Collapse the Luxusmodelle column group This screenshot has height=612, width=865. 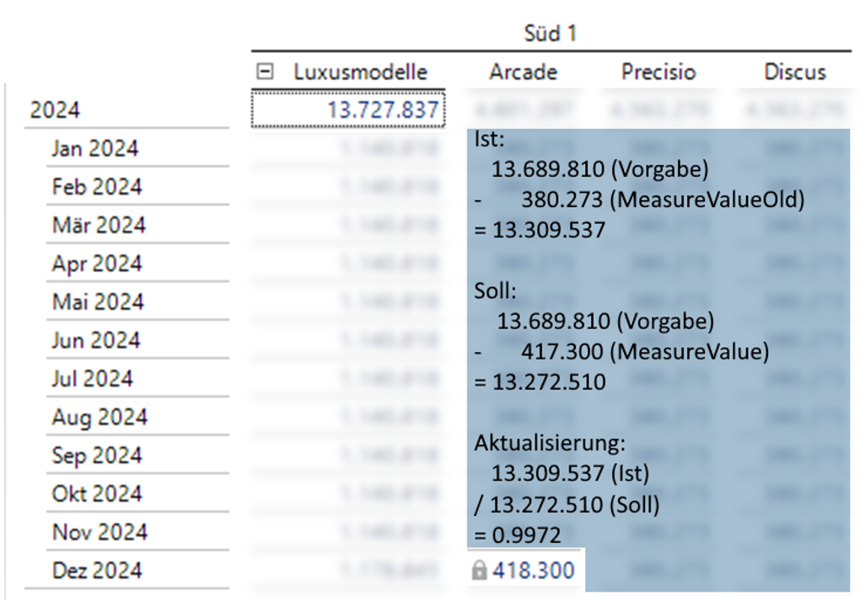[x=265, y=73]
